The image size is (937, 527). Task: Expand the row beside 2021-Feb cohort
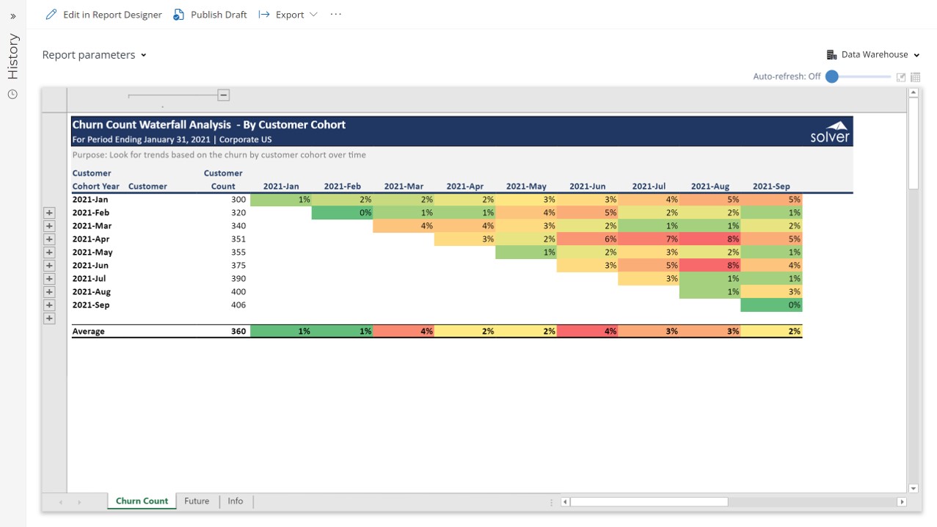tap(49, 213)
